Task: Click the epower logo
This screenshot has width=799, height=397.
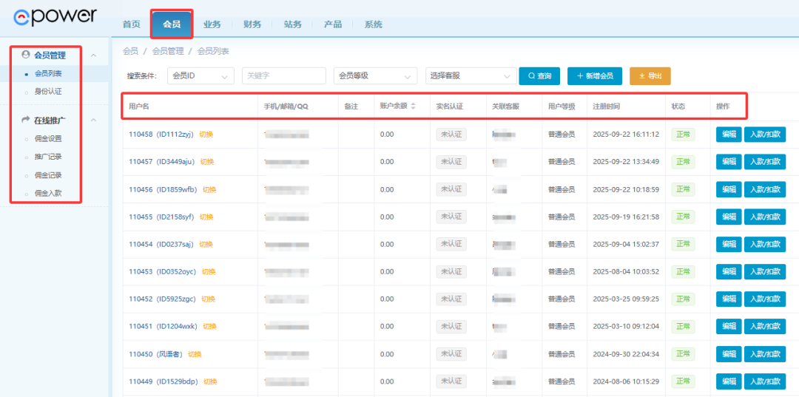Action: coord(55,16)
